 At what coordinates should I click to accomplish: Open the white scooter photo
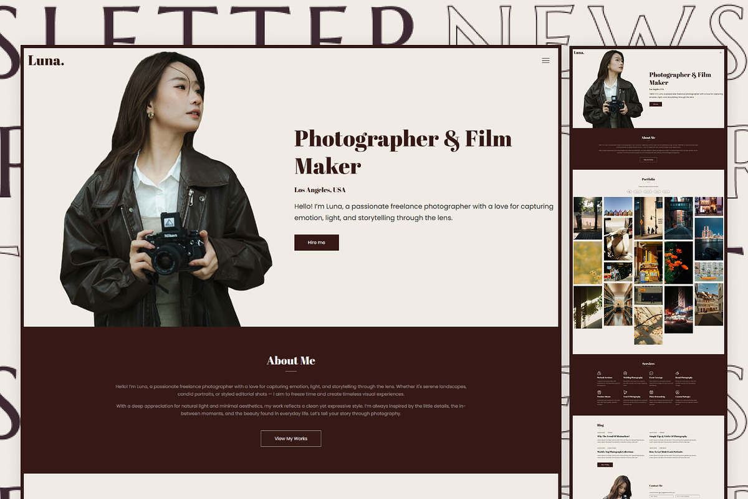tap(618, 239)
